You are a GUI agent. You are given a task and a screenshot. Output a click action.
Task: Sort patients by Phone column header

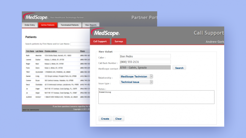(x=82, y=51)
